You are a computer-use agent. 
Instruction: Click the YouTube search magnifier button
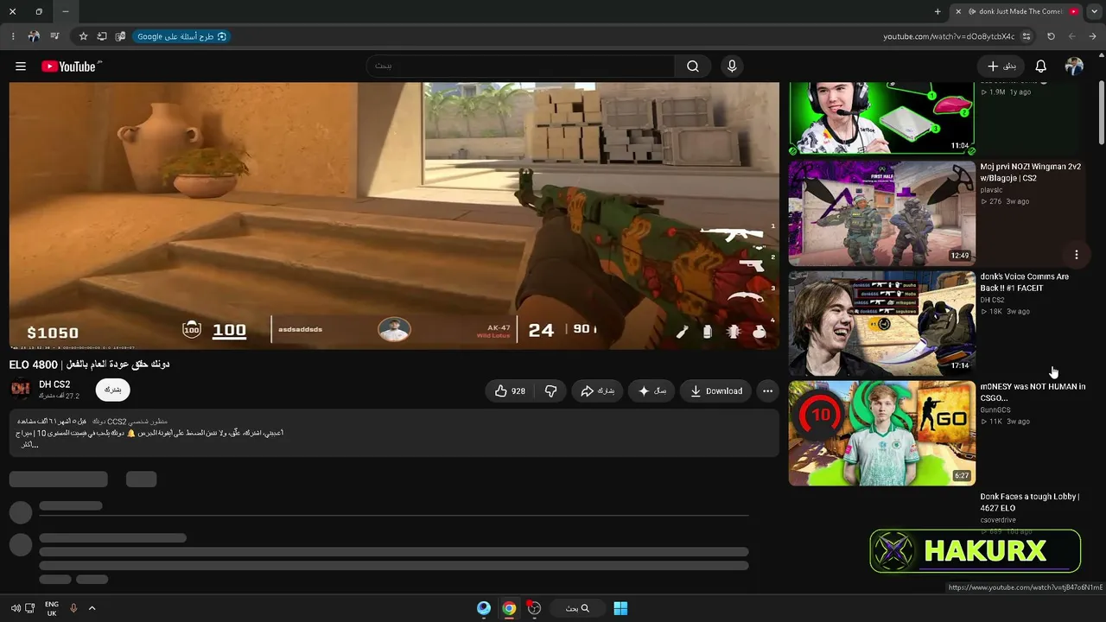[693, 67]
